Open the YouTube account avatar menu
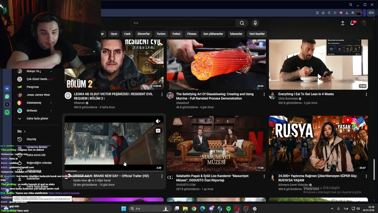378x213 pixels. pos(364,23)
